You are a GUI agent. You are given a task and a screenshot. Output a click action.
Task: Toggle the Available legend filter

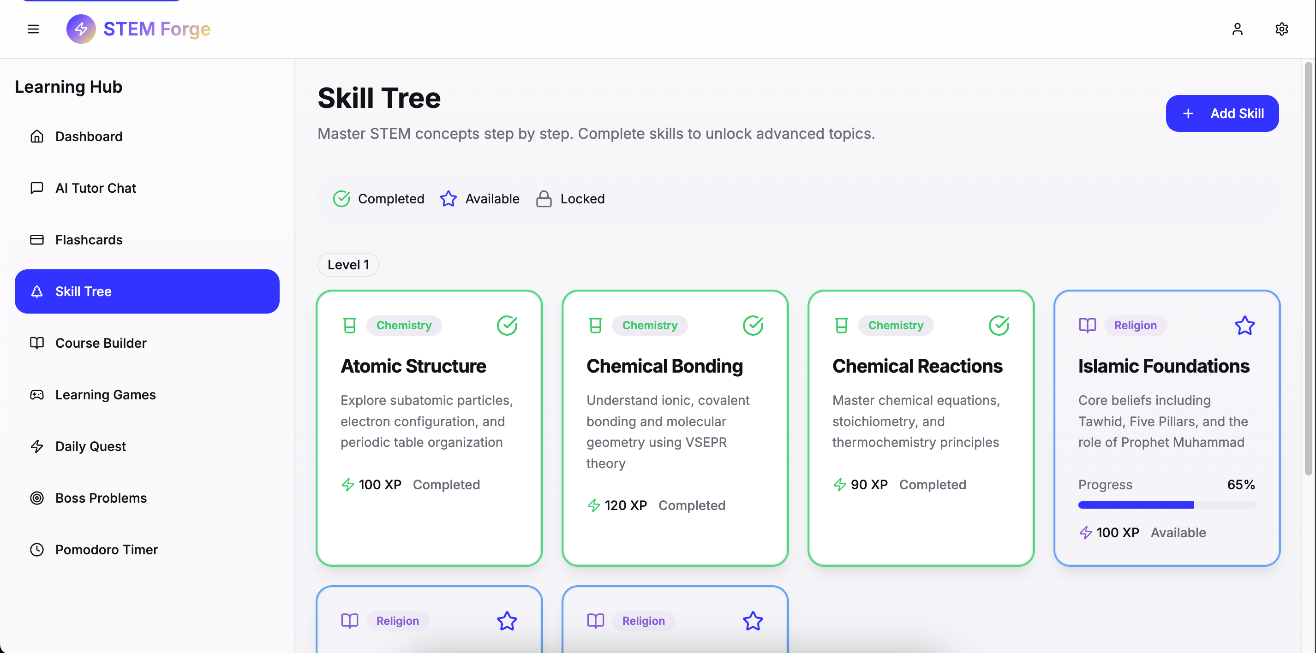(480, 199)
